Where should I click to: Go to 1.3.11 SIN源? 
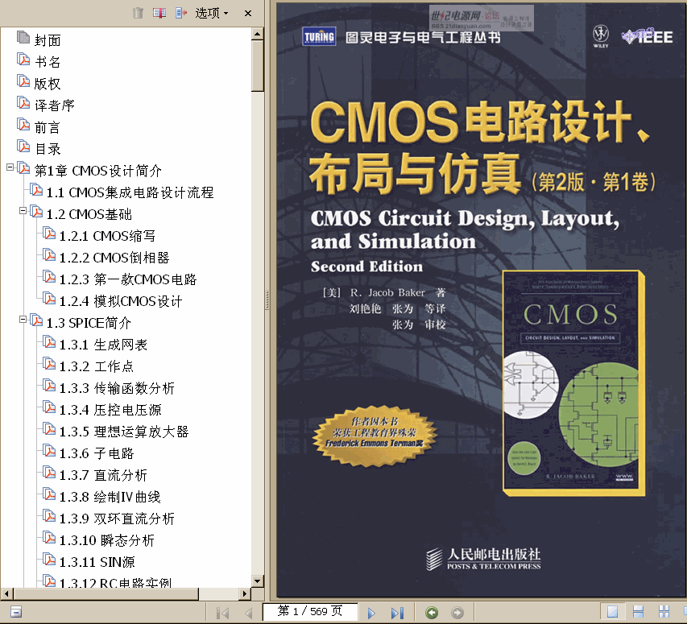pos(97,562)
